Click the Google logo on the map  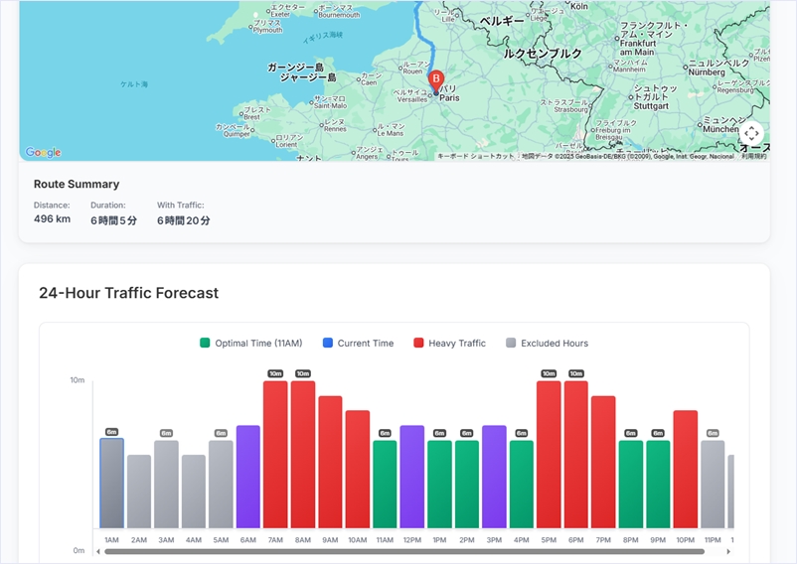coord(43,152)
